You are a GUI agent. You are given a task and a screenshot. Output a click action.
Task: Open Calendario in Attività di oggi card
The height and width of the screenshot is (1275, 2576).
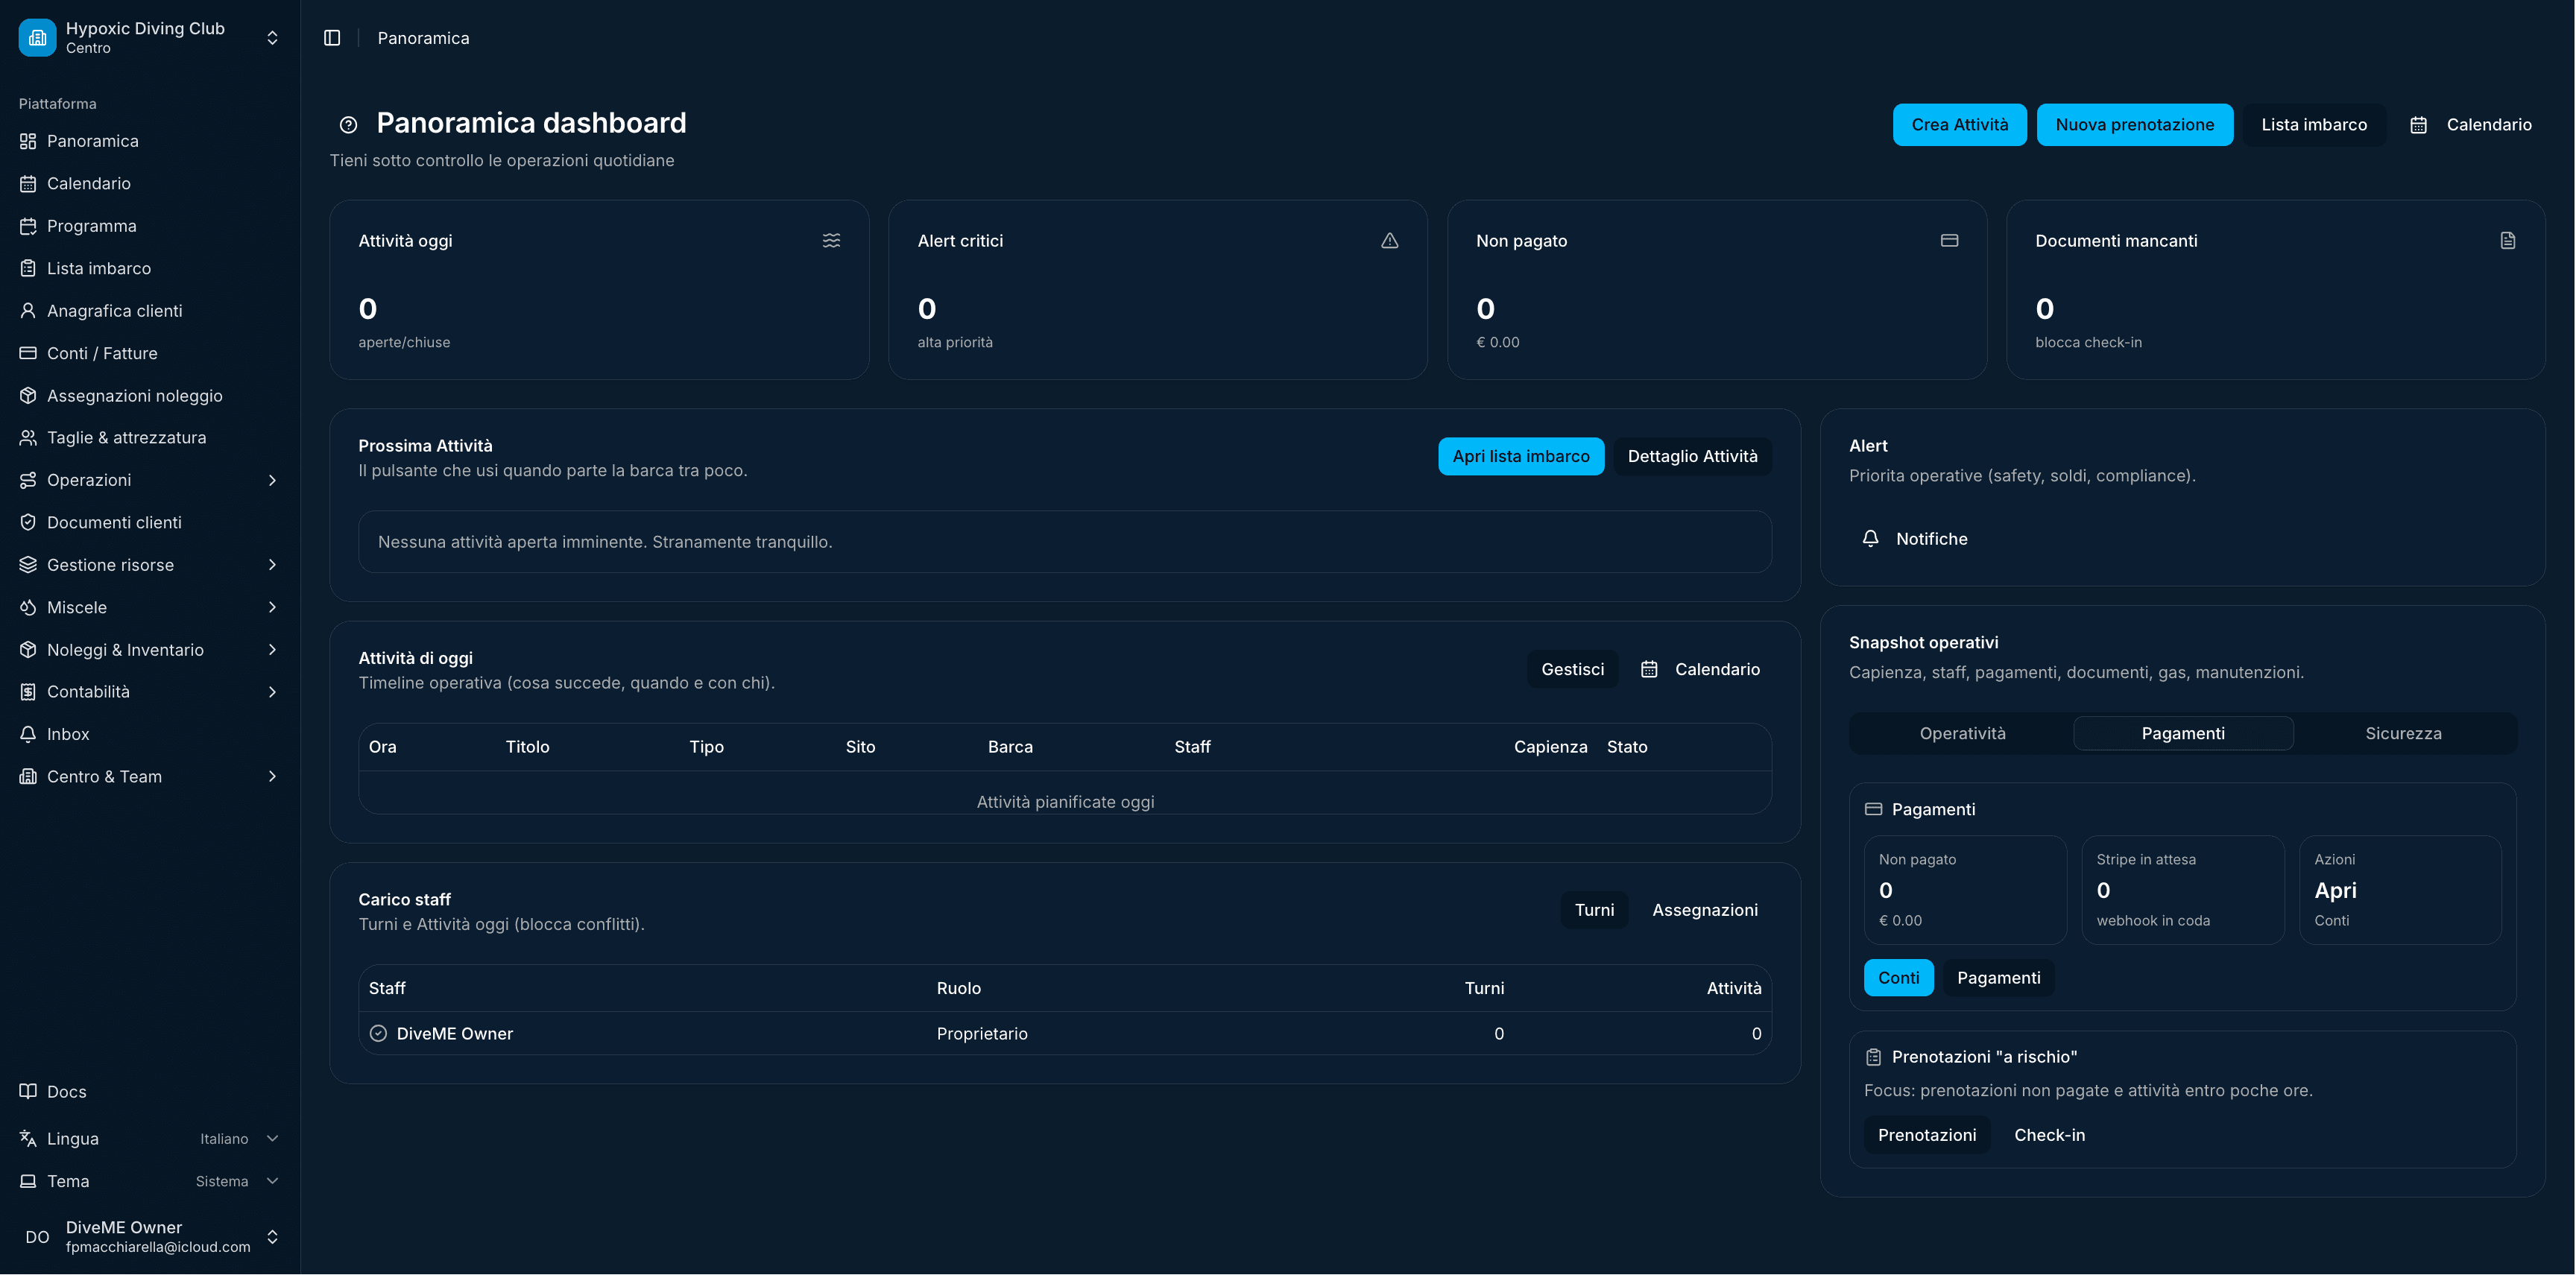point(1700,670)
